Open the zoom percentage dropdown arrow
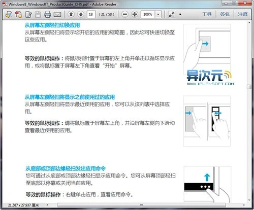The height and width of the screenshot is (210, 254). coord(158,14)
